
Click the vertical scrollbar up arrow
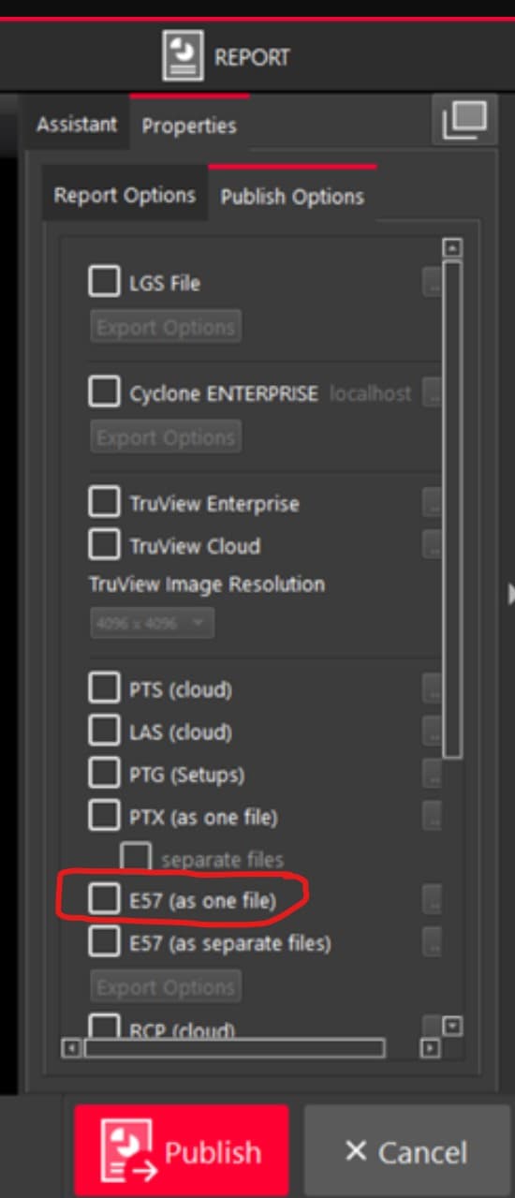[x=452, y=248]
